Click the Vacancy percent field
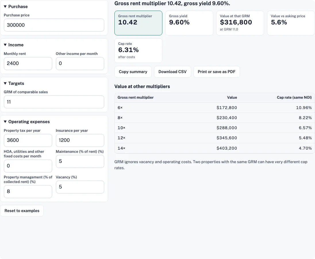The image size is (315, 259). tap(80, 187)
